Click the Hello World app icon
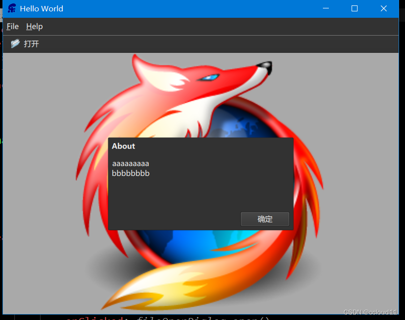The height and width of the screenshot is (320, 405). point(12,8)
